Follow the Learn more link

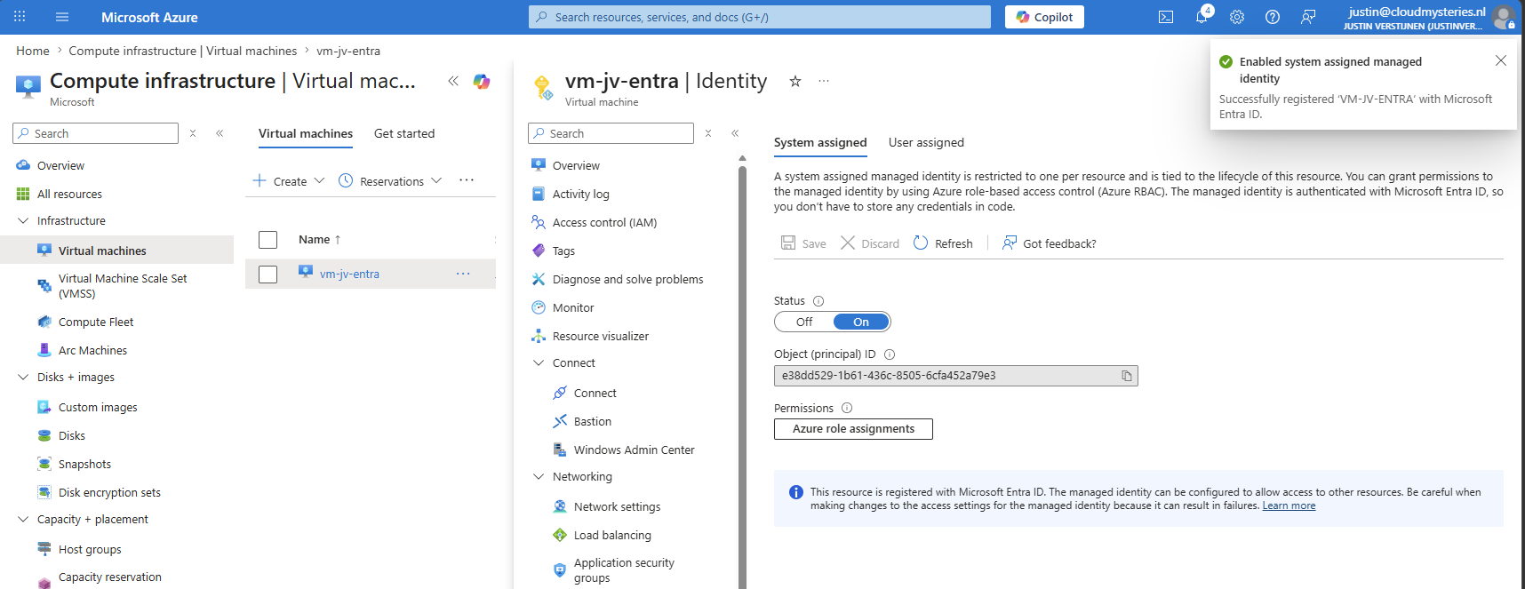[1289, 505]
